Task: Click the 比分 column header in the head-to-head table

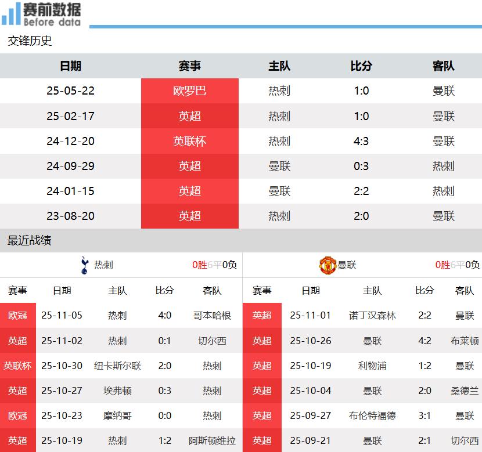Action: pyautogui.click(x=361, y=66)
